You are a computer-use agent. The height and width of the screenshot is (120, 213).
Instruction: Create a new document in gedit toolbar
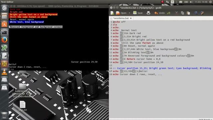click(112, 13)
